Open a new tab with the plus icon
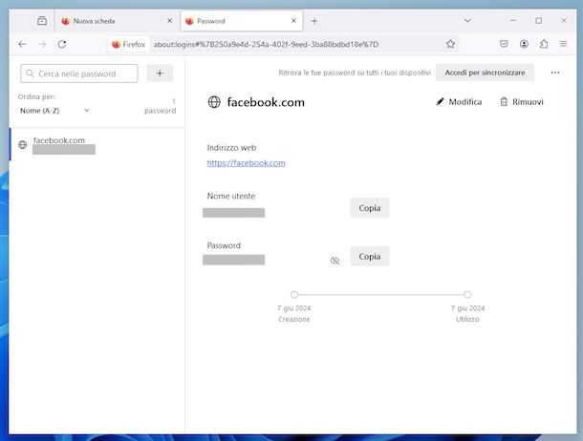583x441 pixels. (314, 21)
